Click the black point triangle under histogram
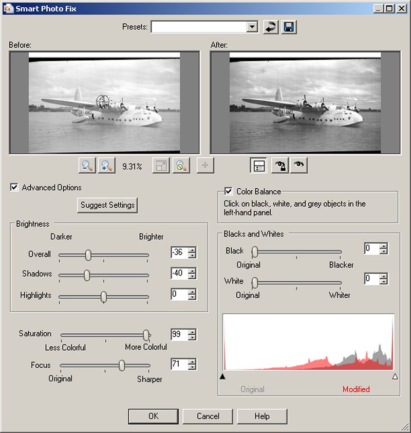The height and width of the screenshot is (433, 411). (x=222, y=376)
